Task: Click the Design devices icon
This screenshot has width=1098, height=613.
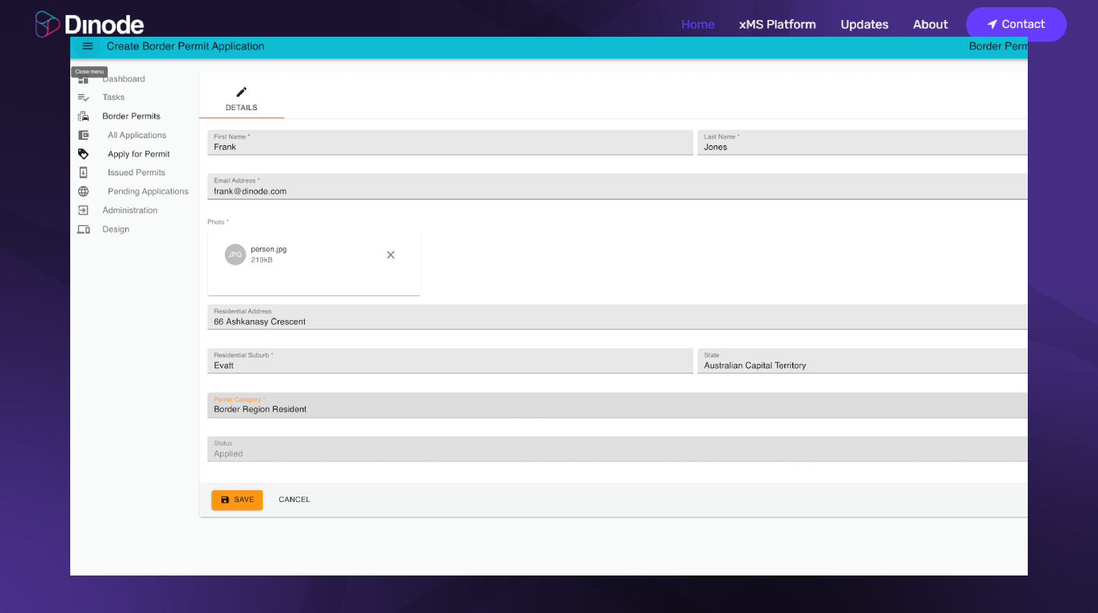Action: pos(84,229)
